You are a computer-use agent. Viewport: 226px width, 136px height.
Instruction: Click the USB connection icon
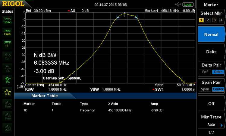(x=178, y=4)
